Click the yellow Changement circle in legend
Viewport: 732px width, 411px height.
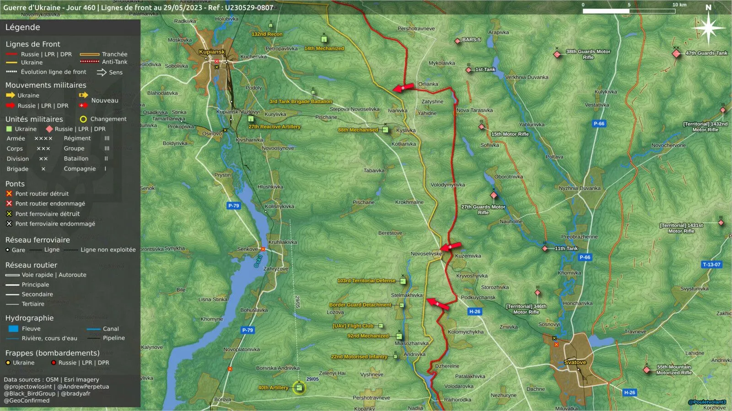coord(83,119)
